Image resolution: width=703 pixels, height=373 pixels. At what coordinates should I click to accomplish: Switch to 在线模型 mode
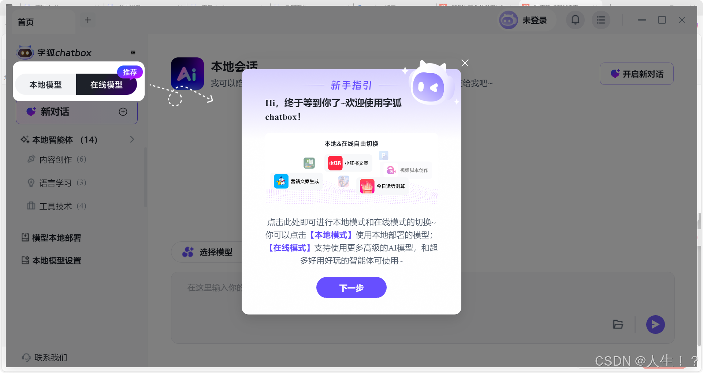pyautogui.click(x=107, y=84)
